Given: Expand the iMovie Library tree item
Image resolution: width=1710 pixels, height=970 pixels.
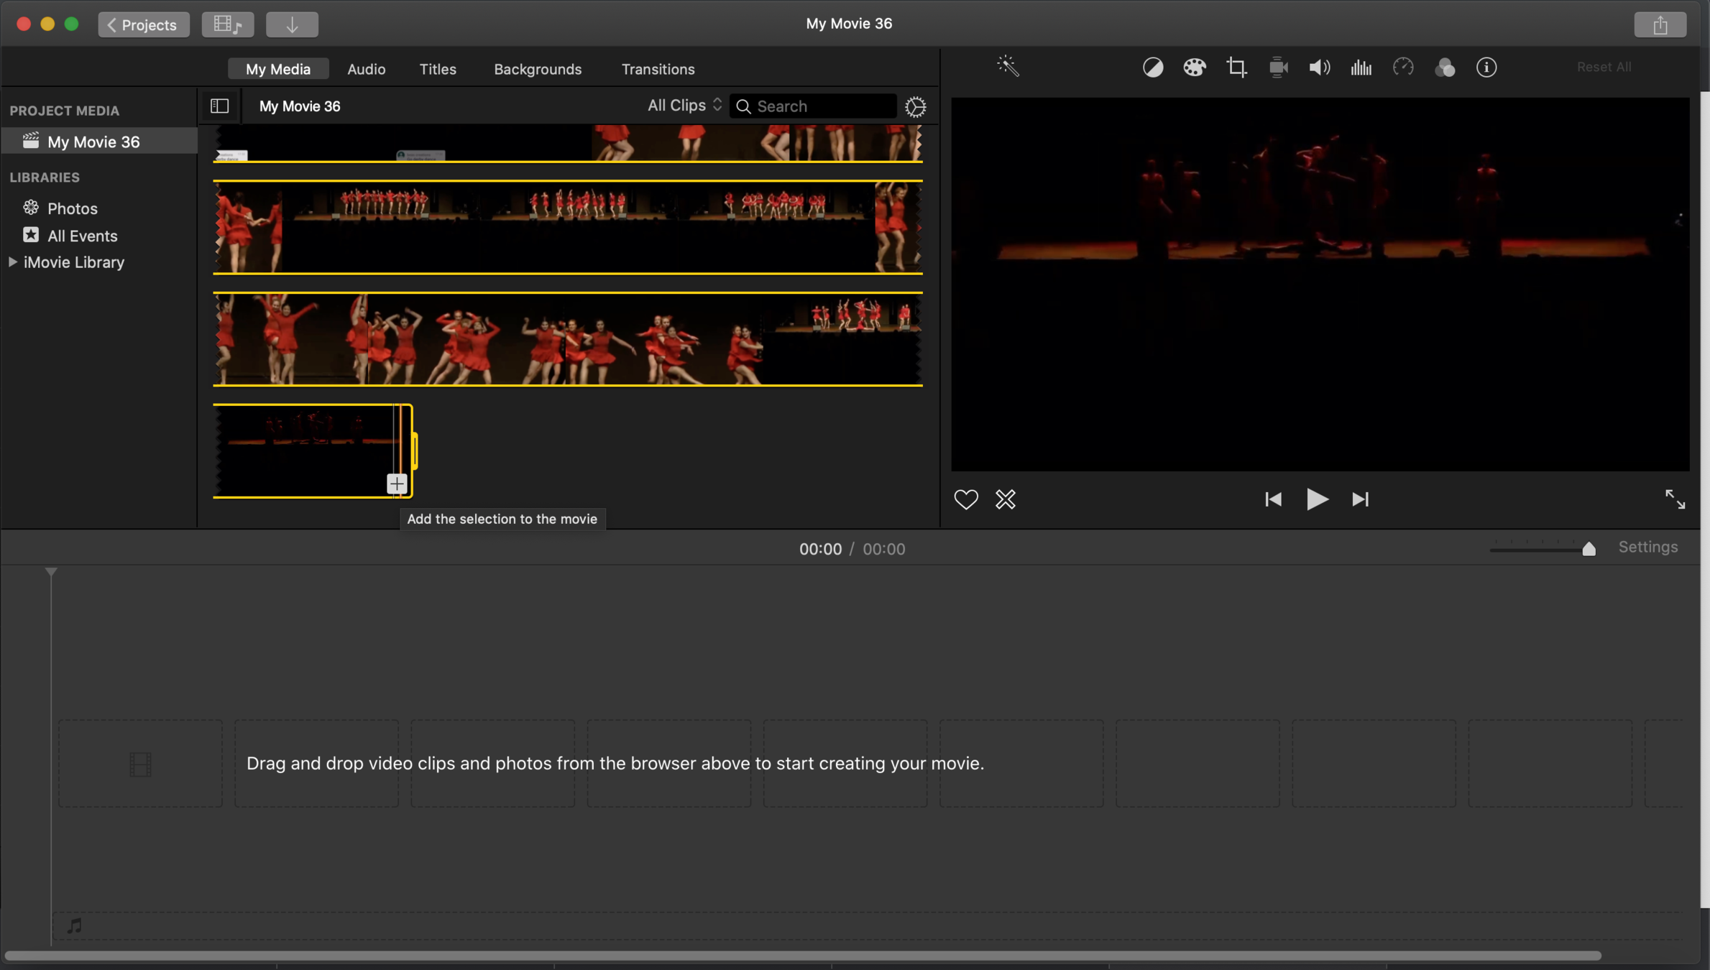Looking at the screenshot, I should tap(13, 262).
